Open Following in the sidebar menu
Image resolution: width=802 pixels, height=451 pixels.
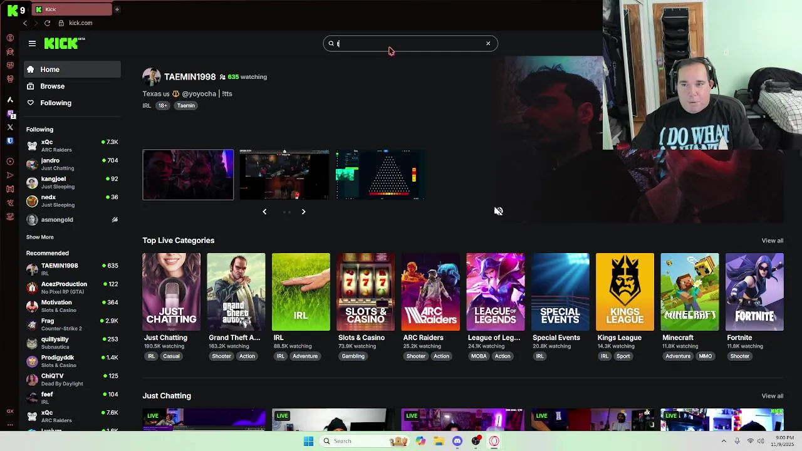point(72,103)
